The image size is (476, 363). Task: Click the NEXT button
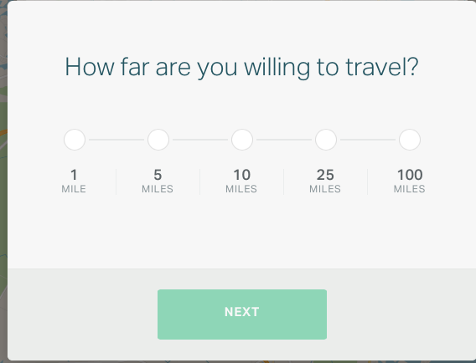pos(242,314)
